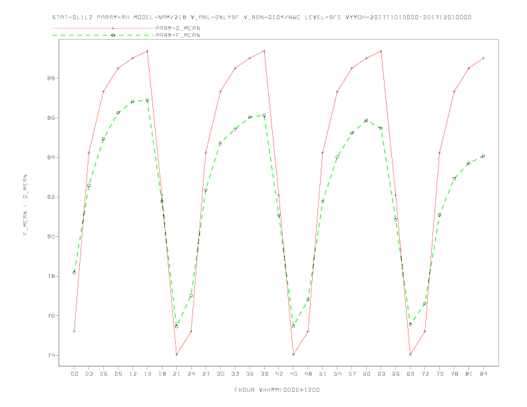Viewport: 527px width, 407px height.
Task: Click the x-axis tick label 54
Action: (x=337, y=374)
